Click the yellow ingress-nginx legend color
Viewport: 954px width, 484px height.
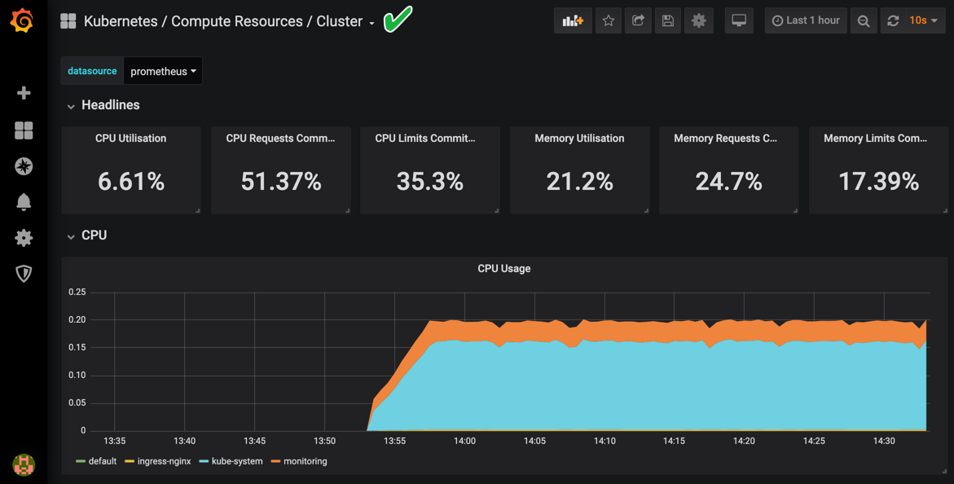pyautogui.click(x=129, y=461)
